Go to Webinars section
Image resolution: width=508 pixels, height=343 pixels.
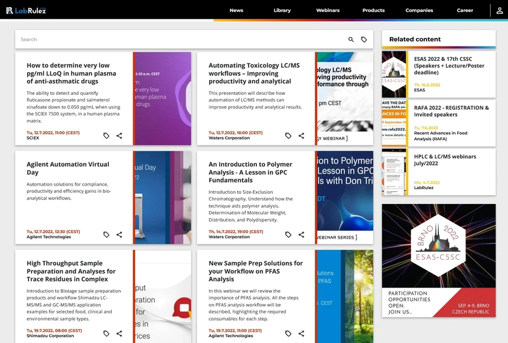tap(328, 11)
